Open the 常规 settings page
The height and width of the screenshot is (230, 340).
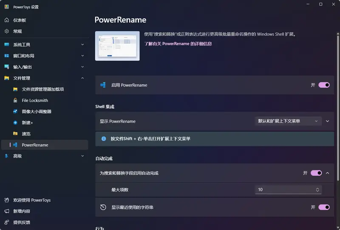click(x=45, y=31)
